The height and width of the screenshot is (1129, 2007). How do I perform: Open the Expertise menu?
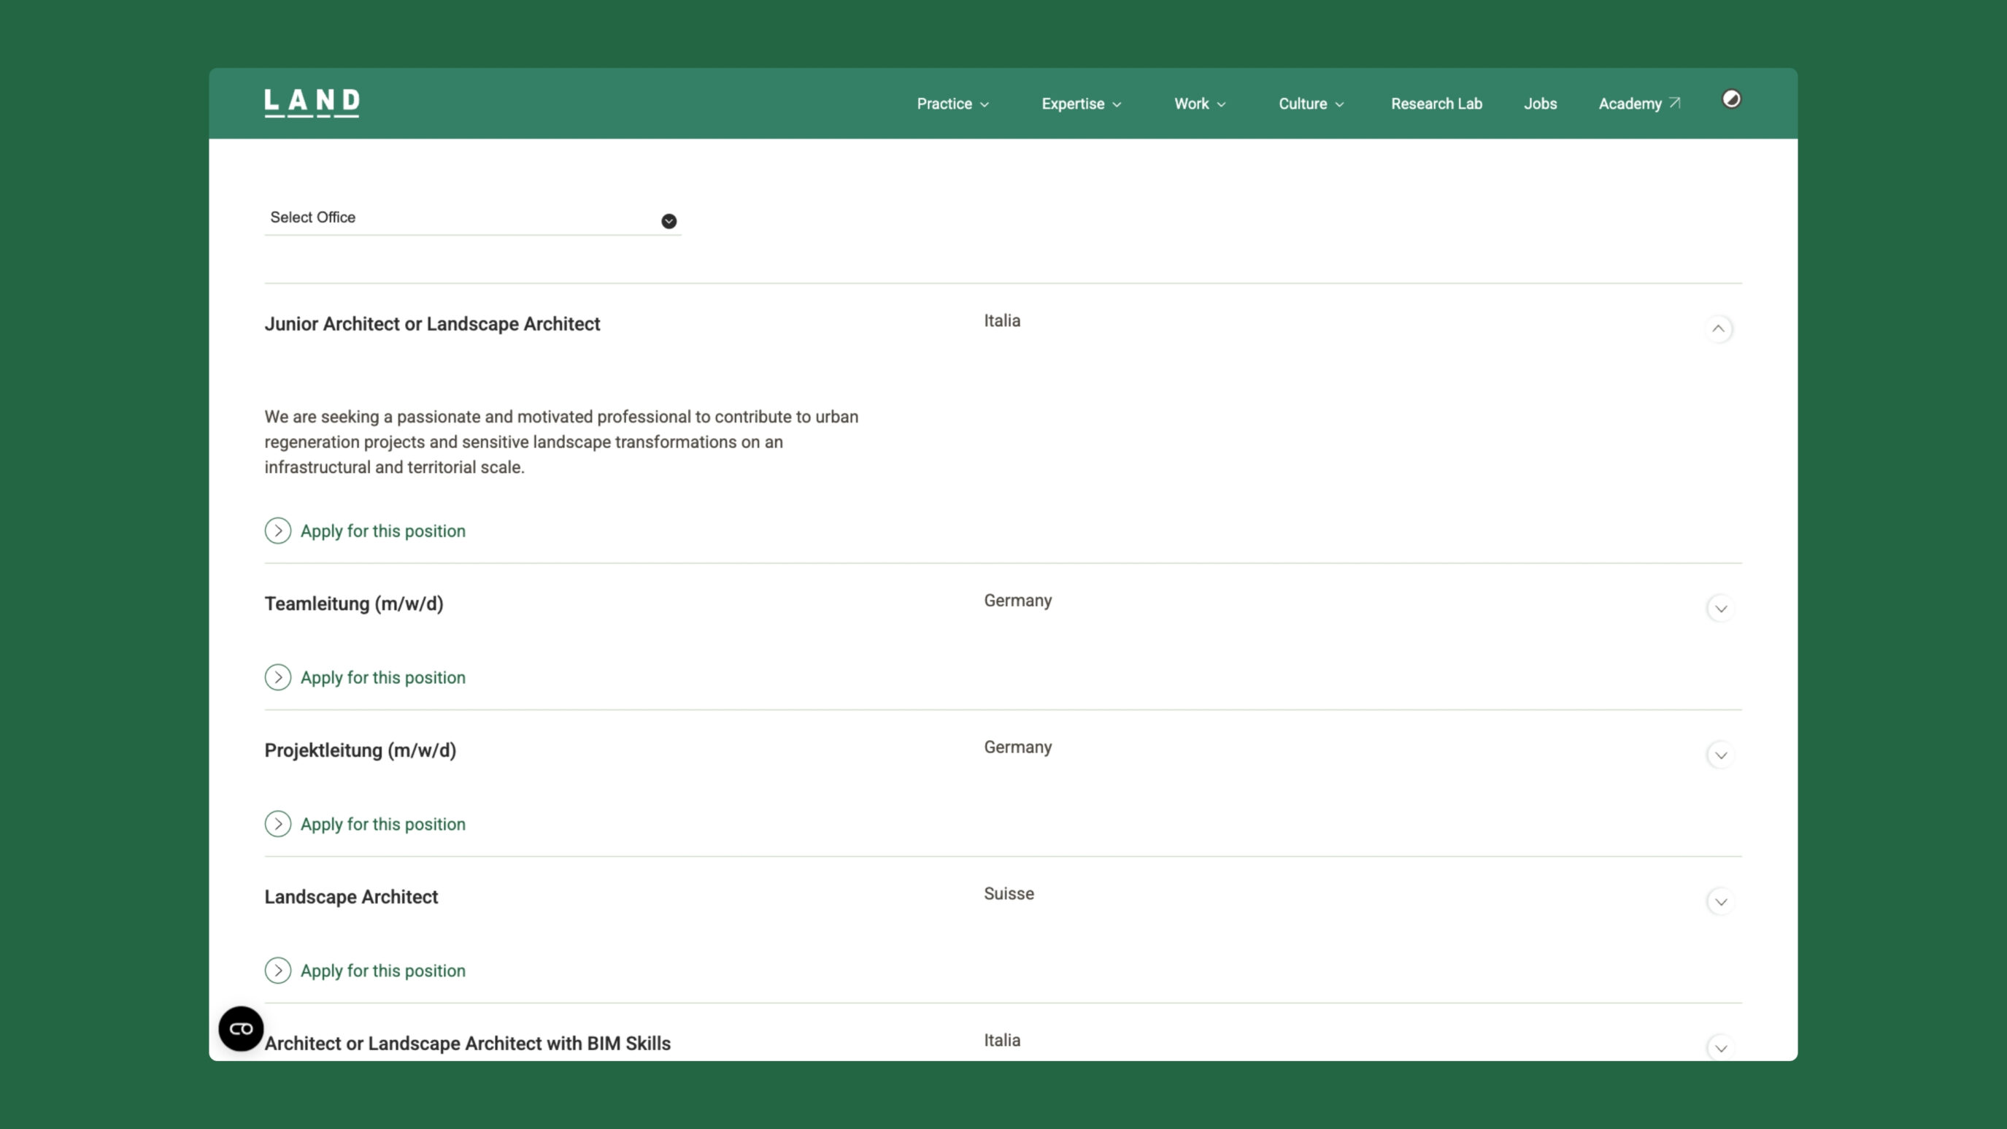pos(1081,104)
